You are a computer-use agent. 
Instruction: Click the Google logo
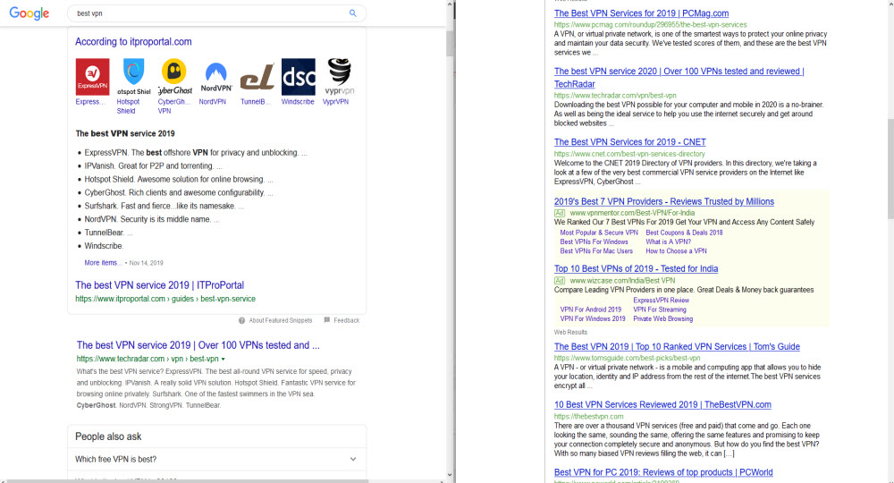30,13
